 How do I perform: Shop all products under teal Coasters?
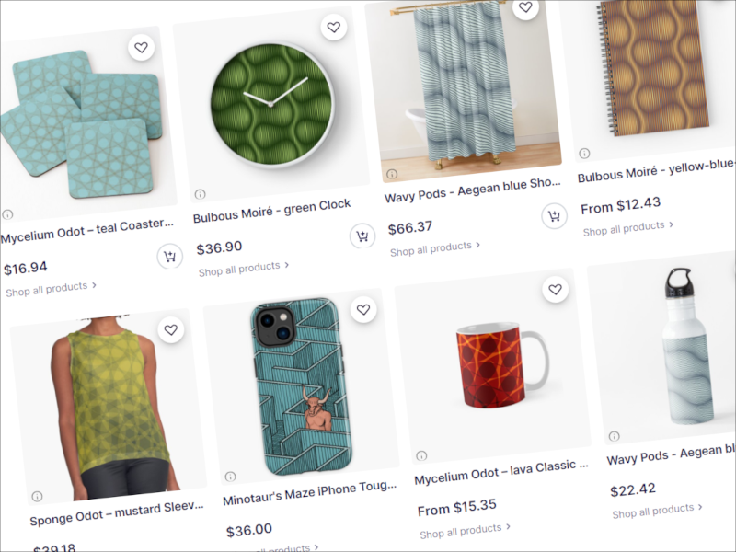click(51, 288)
